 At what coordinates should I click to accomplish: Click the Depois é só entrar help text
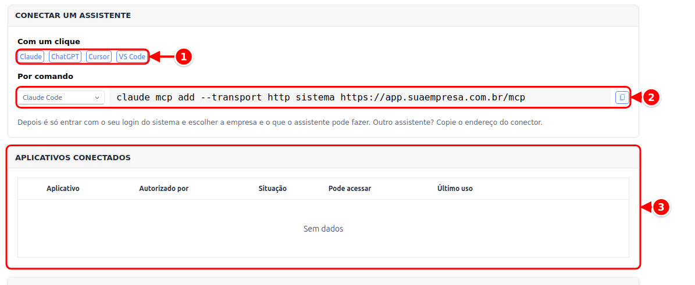280,122
